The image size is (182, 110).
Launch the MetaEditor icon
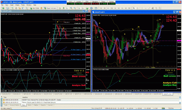pyautogui.click(x=41, y=8)
